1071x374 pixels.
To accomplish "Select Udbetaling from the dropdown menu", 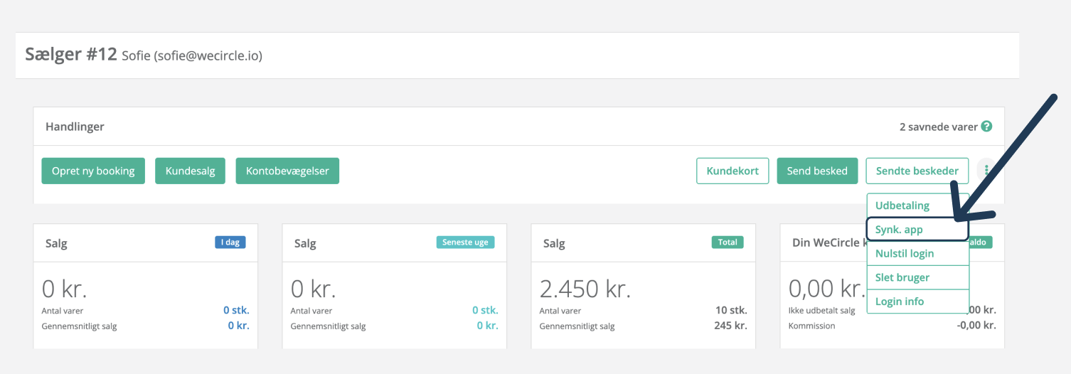I will [902, 205].
